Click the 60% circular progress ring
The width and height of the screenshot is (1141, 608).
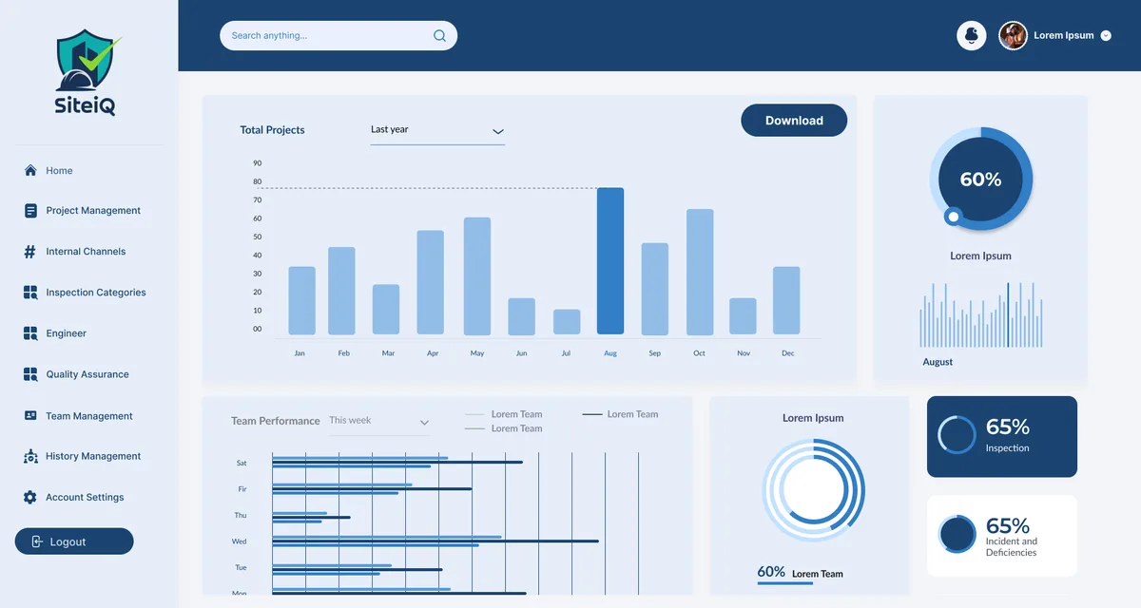tap(981, 180)
